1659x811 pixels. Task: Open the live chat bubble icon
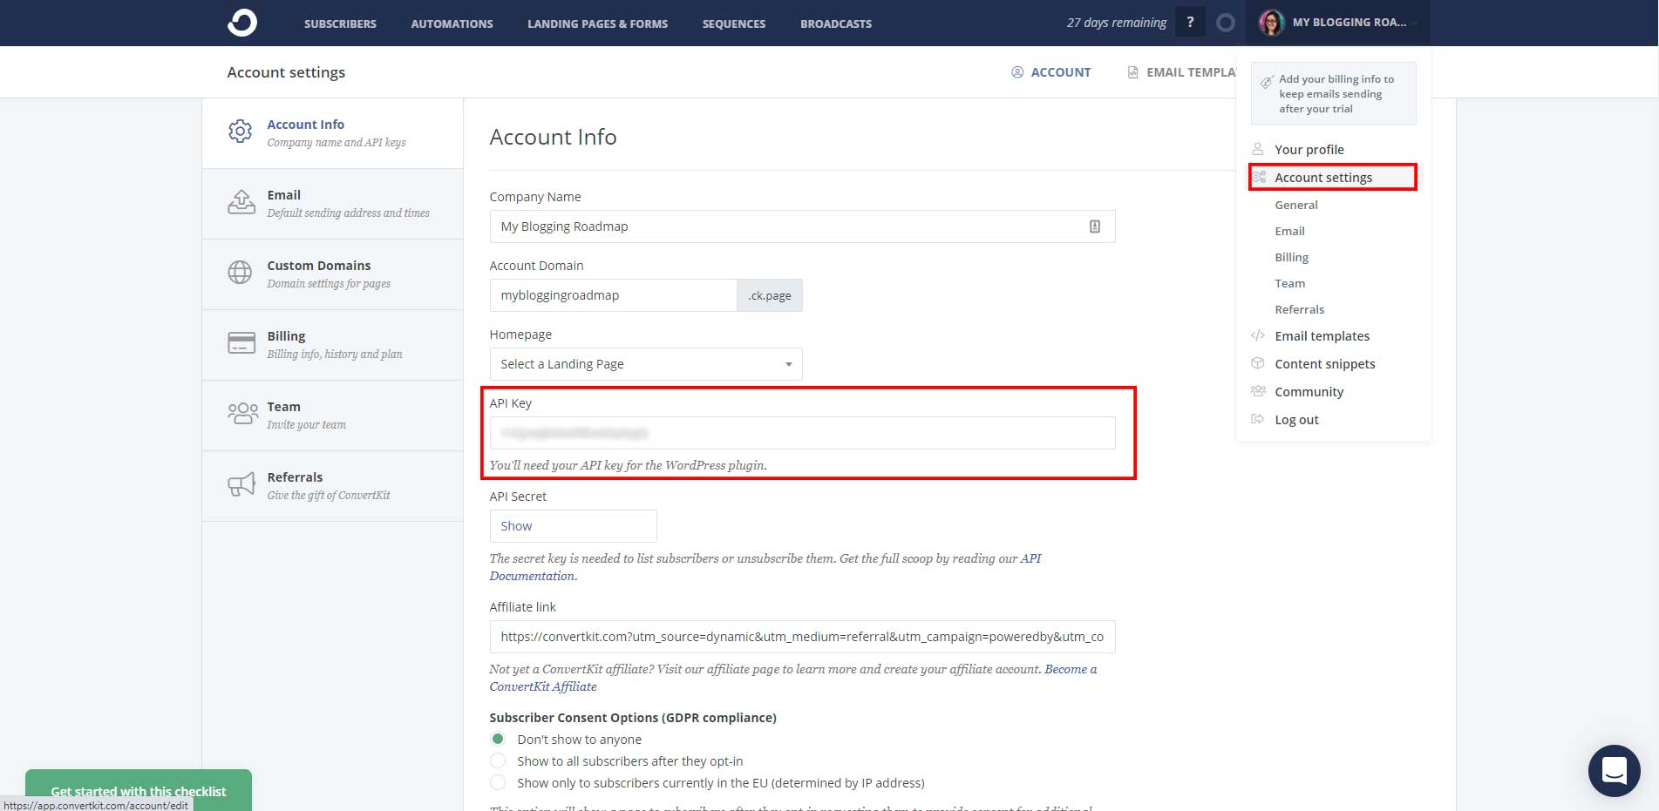click(1615, 771)
